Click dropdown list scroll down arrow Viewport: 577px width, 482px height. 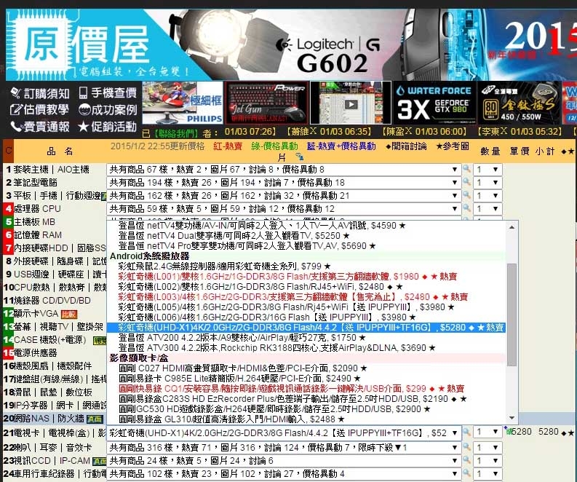click(512, 417)
